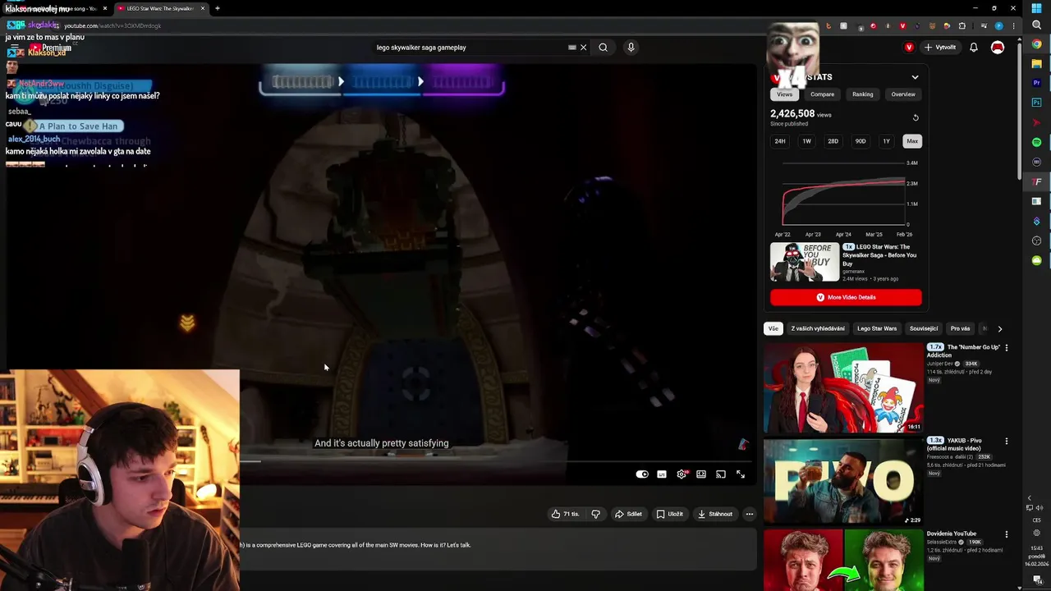Image resolution: width=1051 pixels, height=591 pixels.
Task: Choose the 28D time range
Action: [833, 141]
